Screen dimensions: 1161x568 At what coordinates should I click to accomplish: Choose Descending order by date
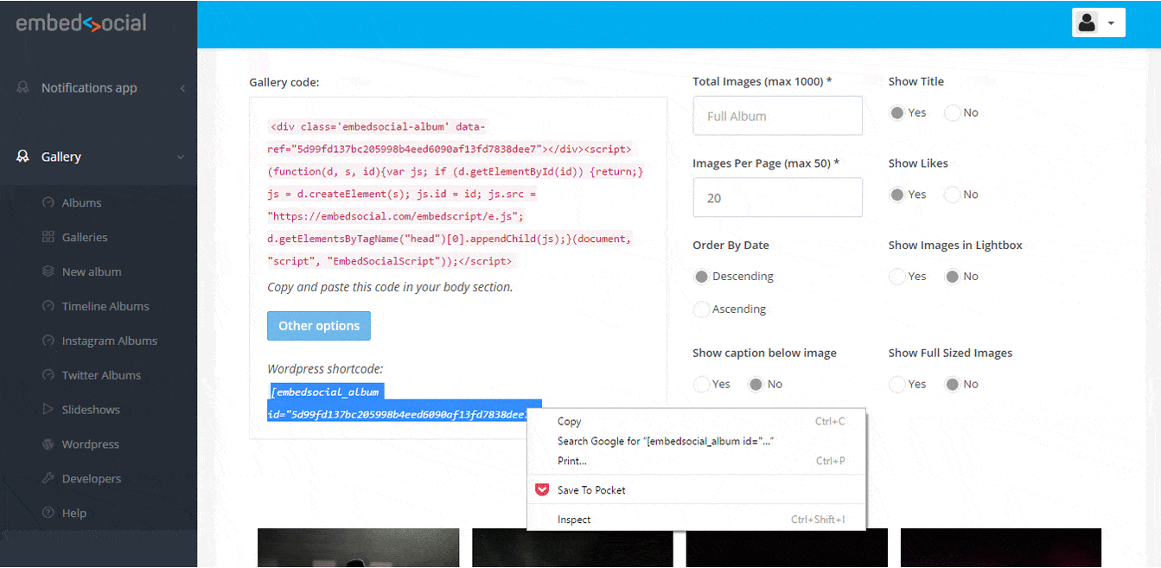tap(702, 277)
